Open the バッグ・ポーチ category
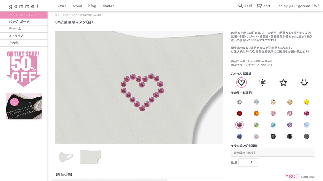The height and width of the screenshot is (181, 323). [19, 22]
